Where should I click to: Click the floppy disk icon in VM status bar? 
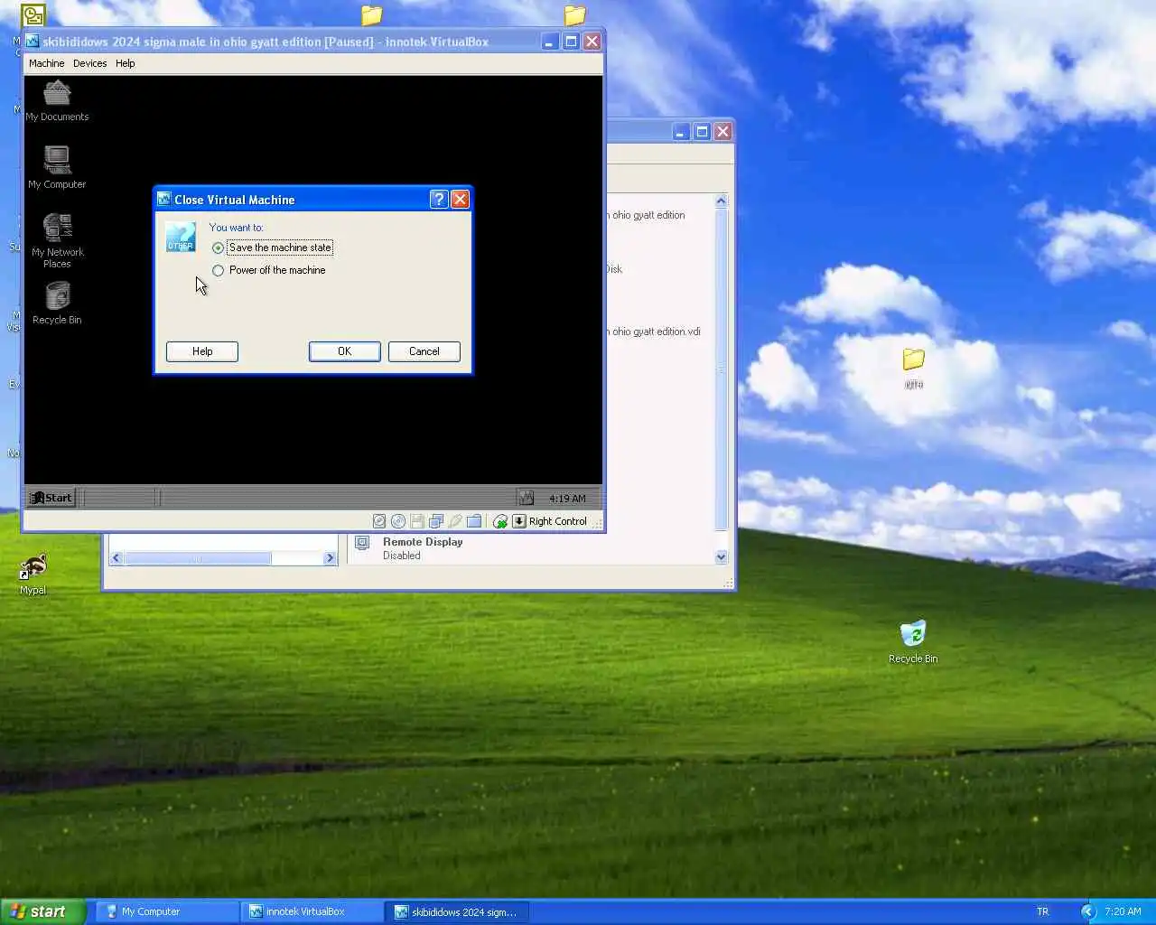click(417, 521)
